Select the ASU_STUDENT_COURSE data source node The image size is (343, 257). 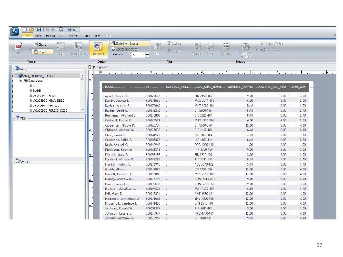pyautogui.click(x=39, y=76)
